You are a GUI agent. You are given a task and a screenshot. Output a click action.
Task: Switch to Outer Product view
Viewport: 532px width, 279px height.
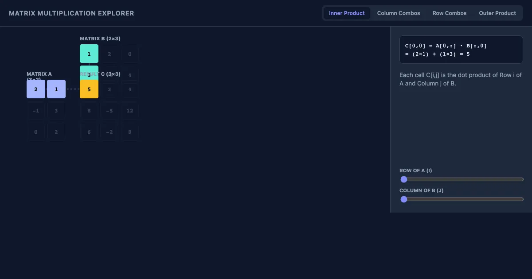pyautogui.click(x=497, y=13)
